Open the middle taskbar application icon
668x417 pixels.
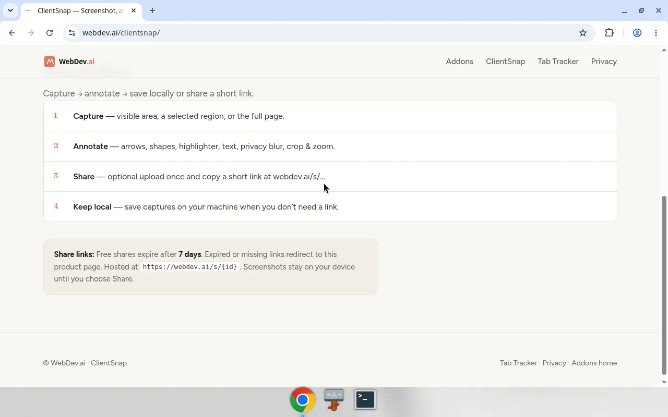point(334,400)
